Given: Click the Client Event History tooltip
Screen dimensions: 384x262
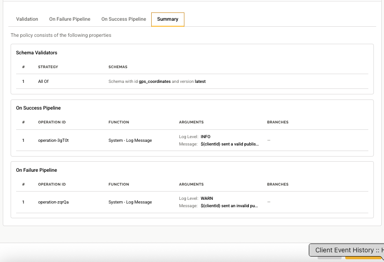Looking at the screenshot, I should click(x=347, y=250).
